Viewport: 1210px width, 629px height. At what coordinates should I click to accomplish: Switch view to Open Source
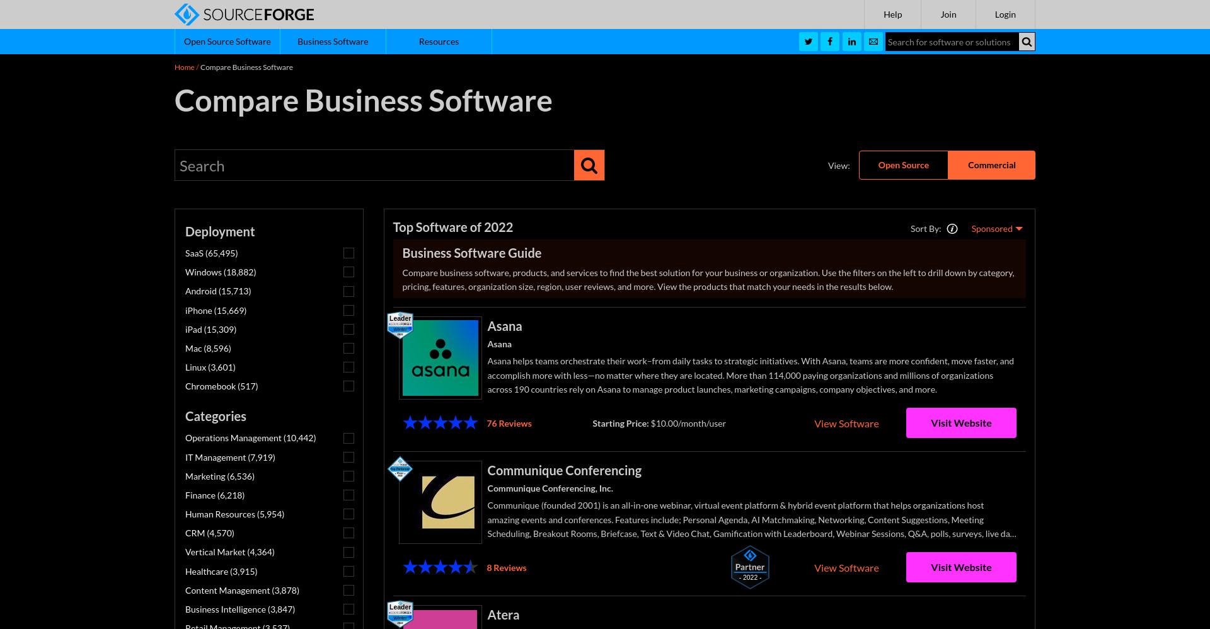[904, 165]
